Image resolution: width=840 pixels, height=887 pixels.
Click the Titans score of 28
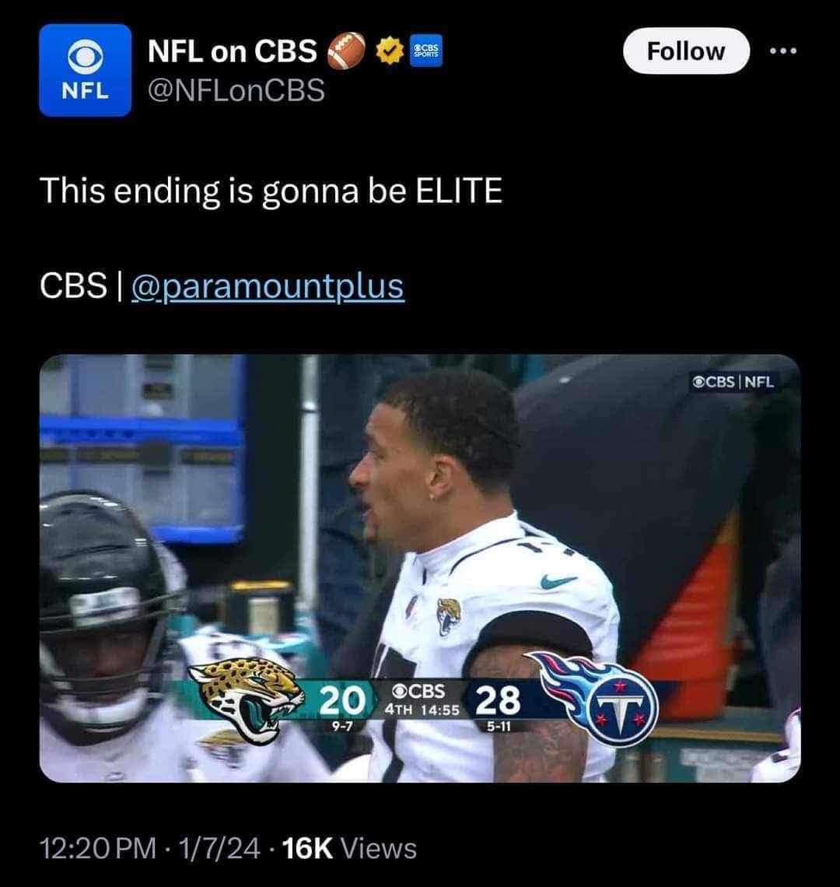click(x=499, y=700)
